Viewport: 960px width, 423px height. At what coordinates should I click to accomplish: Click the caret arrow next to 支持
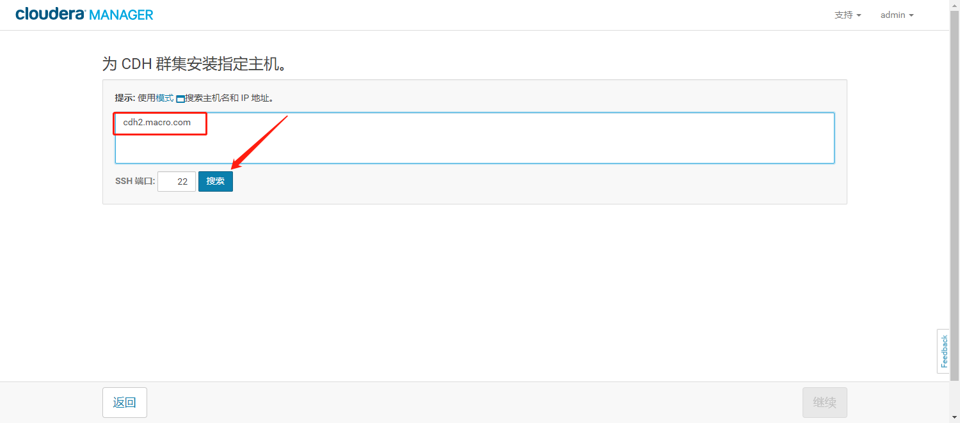point(859,15)
